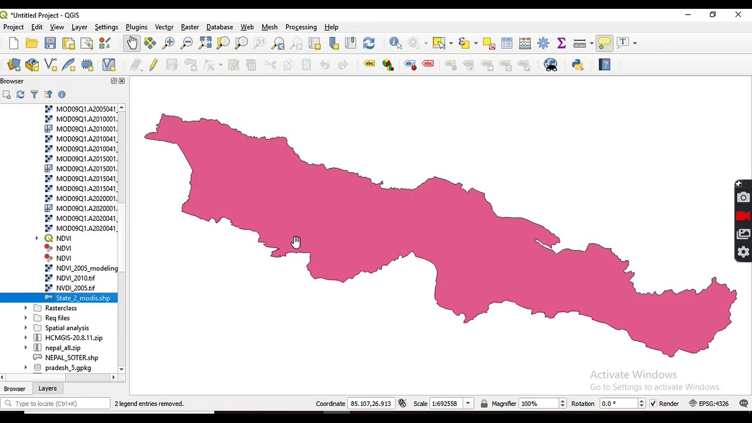The height and width of the screenshot is (423, 752).
Task: Click Deselect Features icon
Action: [489, 43]
